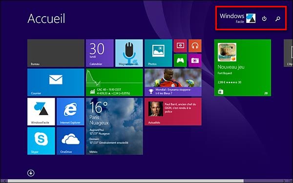Open the red Video tile
Image resolution: width=293 pixels, height=183 pixels.
click(180, 46)
